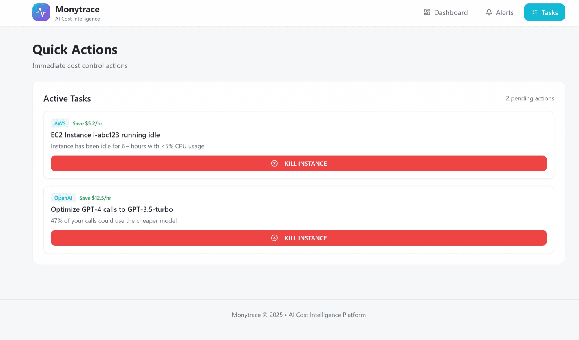Image resolution: width=579 pixels, height=340 pixels.
Task: Click the Active Tasks section heading
Action: click(x=67, y=99)
